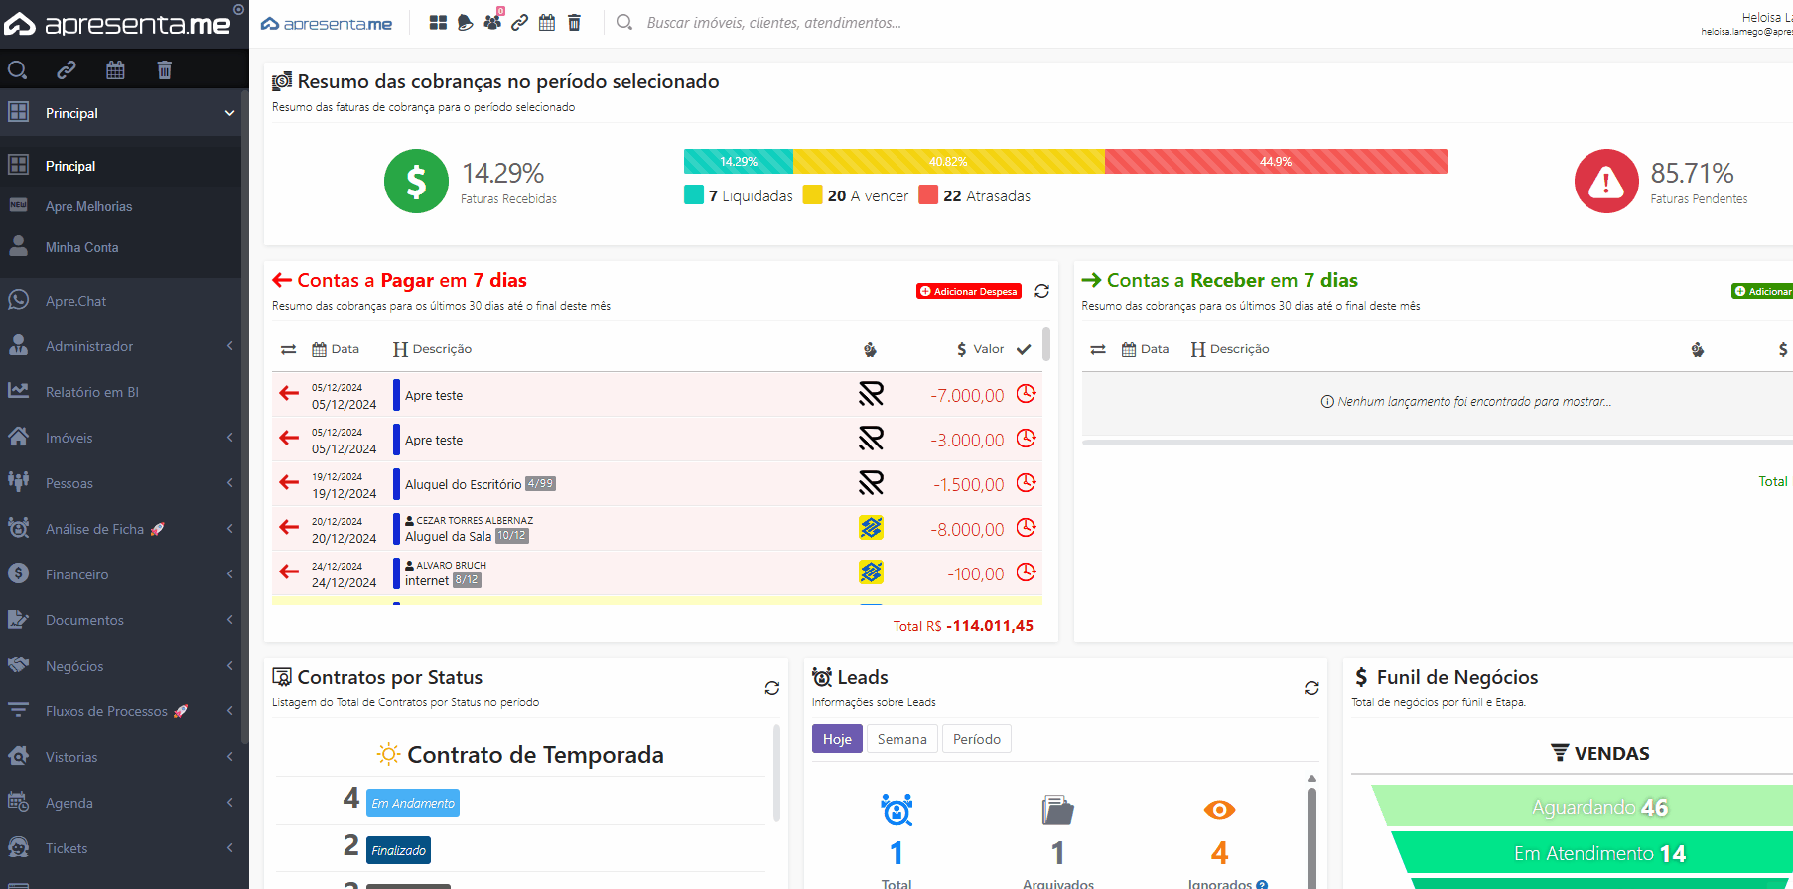
Task: Collapse the Principal section dropdown
Action: tap(229, 113)
